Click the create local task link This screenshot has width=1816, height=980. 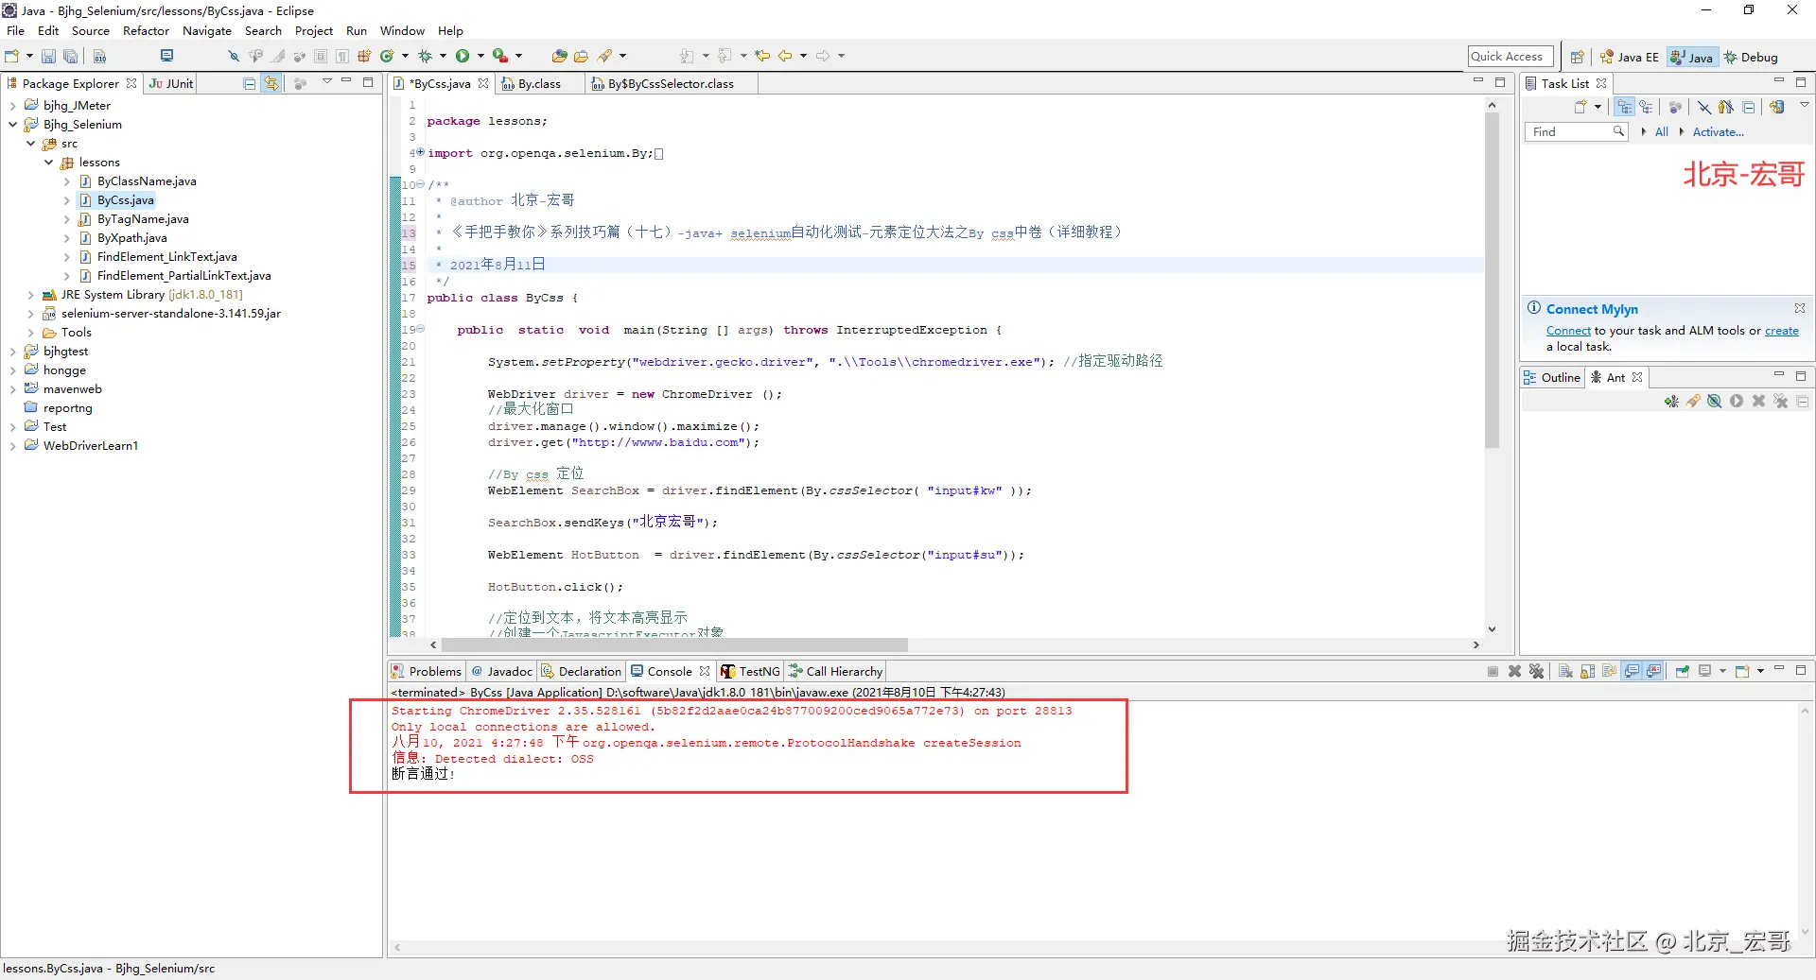[x=1782, y=331]
